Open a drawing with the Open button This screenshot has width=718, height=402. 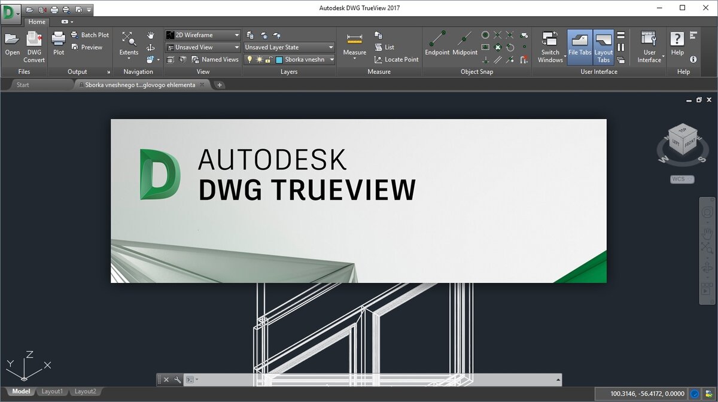click(12, 44)
